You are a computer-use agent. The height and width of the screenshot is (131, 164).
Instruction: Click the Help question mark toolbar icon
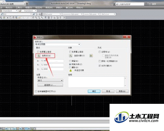click(64, 17)
